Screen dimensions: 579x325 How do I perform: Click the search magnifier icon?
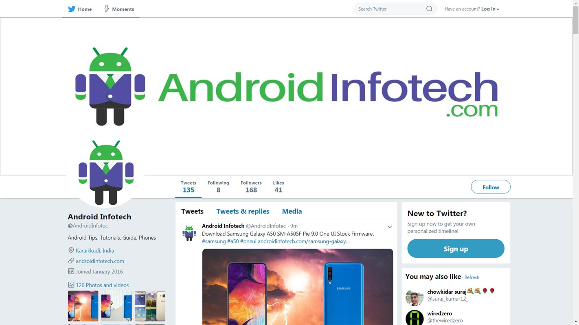[429, 9]
